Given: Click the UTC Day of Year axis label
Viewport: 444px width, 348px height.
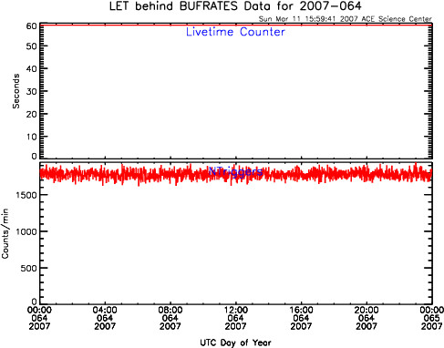Looking at the screenshot, I should click(235, 343).
